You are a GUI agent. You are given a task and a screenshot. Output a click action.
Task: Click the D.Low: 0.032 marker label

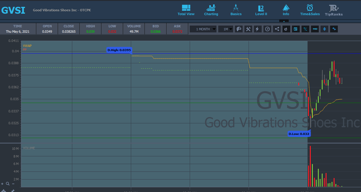[x=299, y=134]
